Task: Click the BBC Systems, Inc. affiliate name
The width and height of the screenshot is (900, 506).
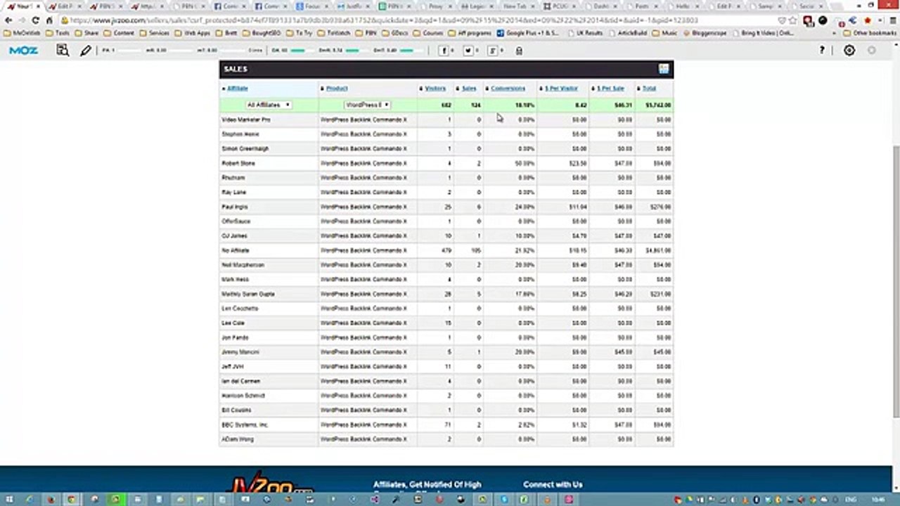Action: (245, 424)
